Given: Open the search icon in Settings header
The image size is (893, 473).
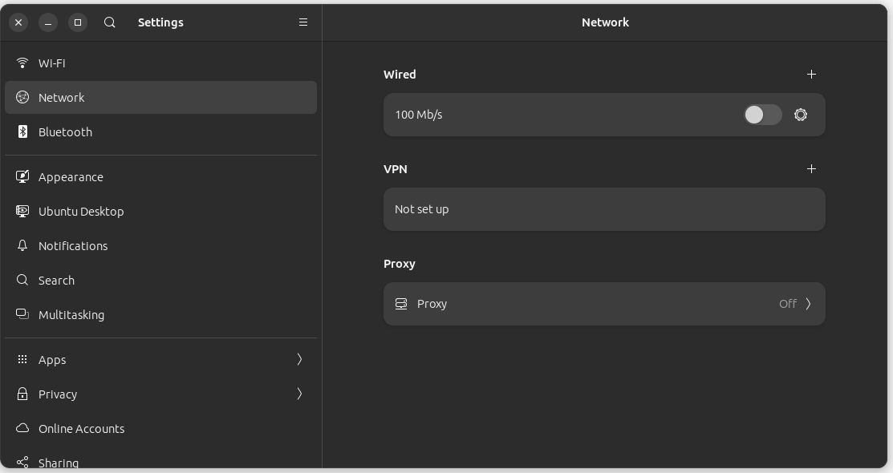Looking at the screenshot, I should click(110, 22).
